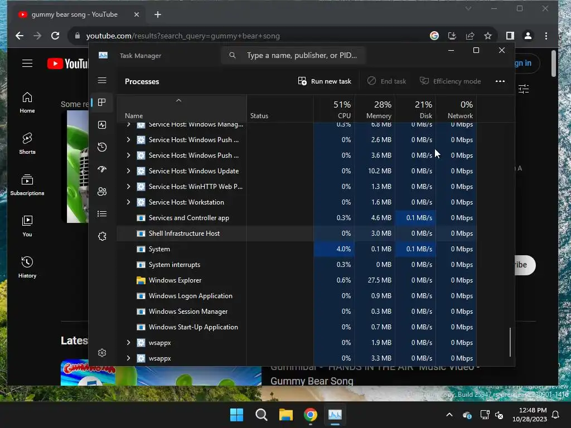Click Chrome install/download page icon

click(x=452, y=36)
